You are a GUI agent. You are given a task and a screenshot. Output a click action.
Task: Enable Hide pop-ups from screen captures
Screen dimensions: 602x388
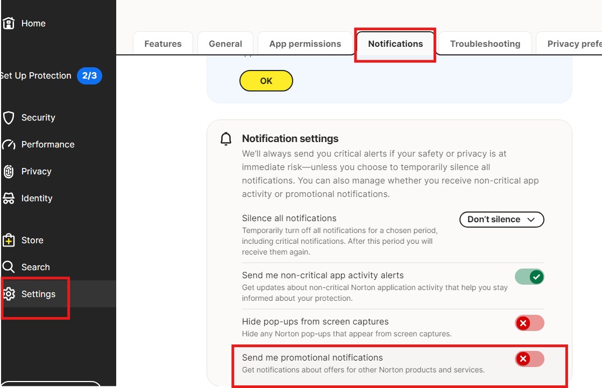click(x=529, y=323)
